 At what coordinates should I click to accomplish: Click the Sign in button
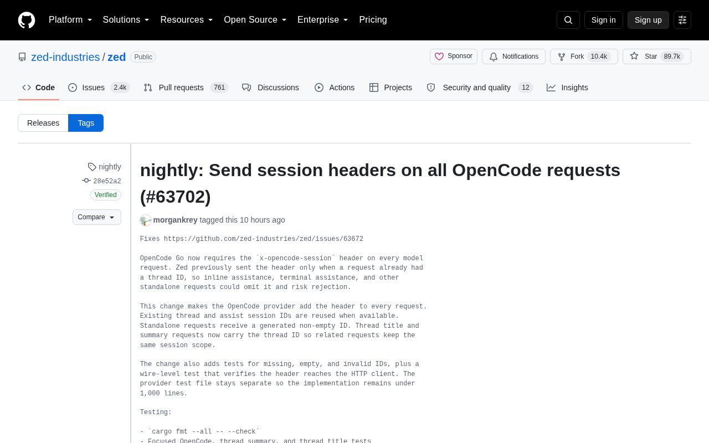604,20
